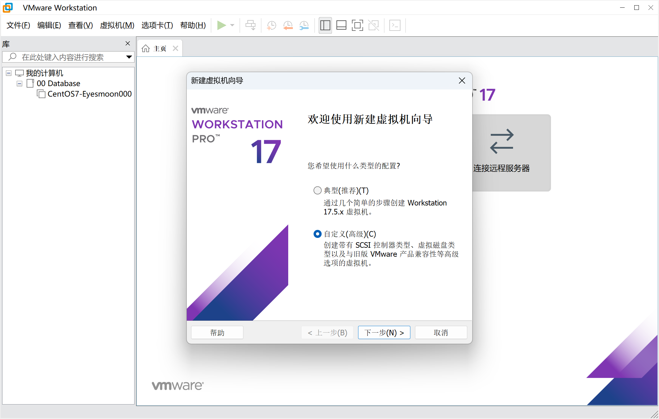Click Send Ctrl+Alt+Del toolbar icon
Screen dimensions: 659x419
coord(250,25)
